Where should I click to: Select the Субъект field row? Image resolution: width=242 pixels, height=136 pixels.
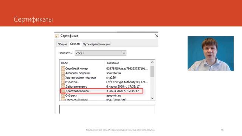click(x=105, y=96)
